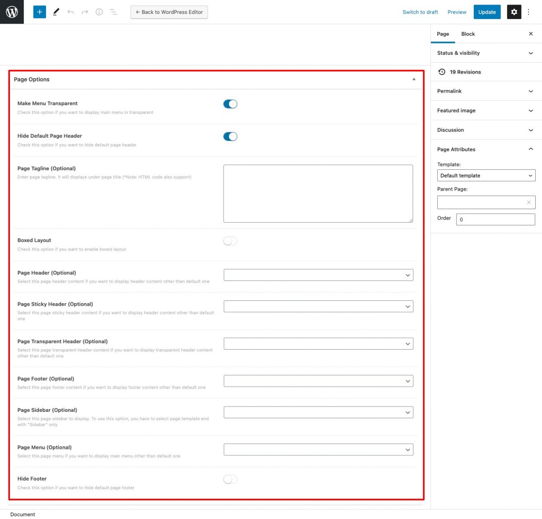Image resolution: width=542 pixels, height=519 pixels.
Task: Open the block inserter
Action: 39,12
